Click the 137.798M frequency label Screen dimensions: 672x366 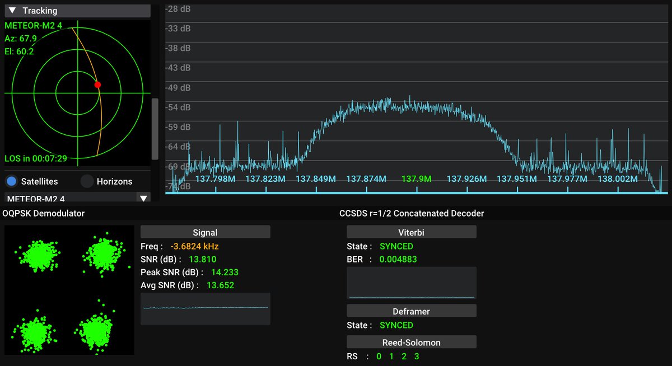(x=216, y=179)
